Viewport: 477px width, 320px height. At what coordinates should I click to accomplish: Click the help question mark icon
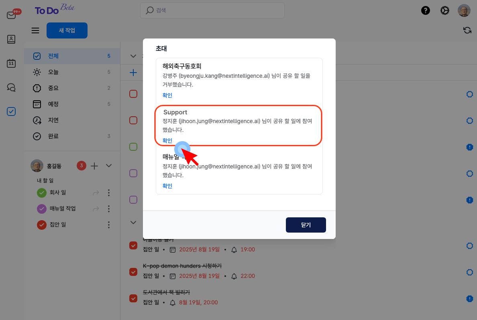coord(425,11)
